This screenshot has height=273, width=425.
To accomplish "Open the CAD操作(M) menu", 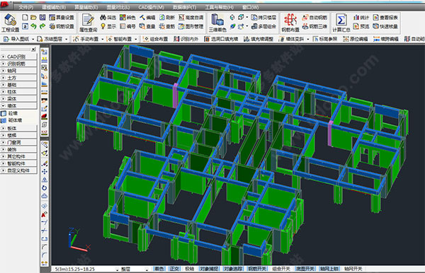I will (x=151, y=7).
